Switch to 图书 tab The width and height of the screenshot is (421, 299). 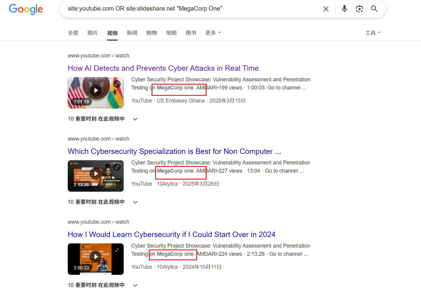(x=191, y=33)
